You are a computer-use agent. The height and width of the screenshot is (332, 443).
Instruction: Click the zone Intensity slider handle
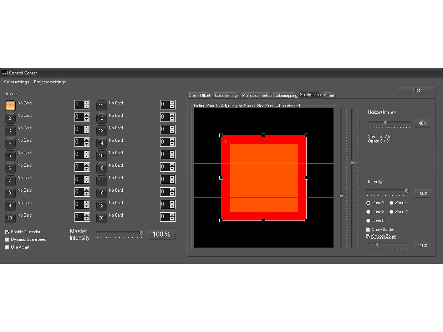407,192
